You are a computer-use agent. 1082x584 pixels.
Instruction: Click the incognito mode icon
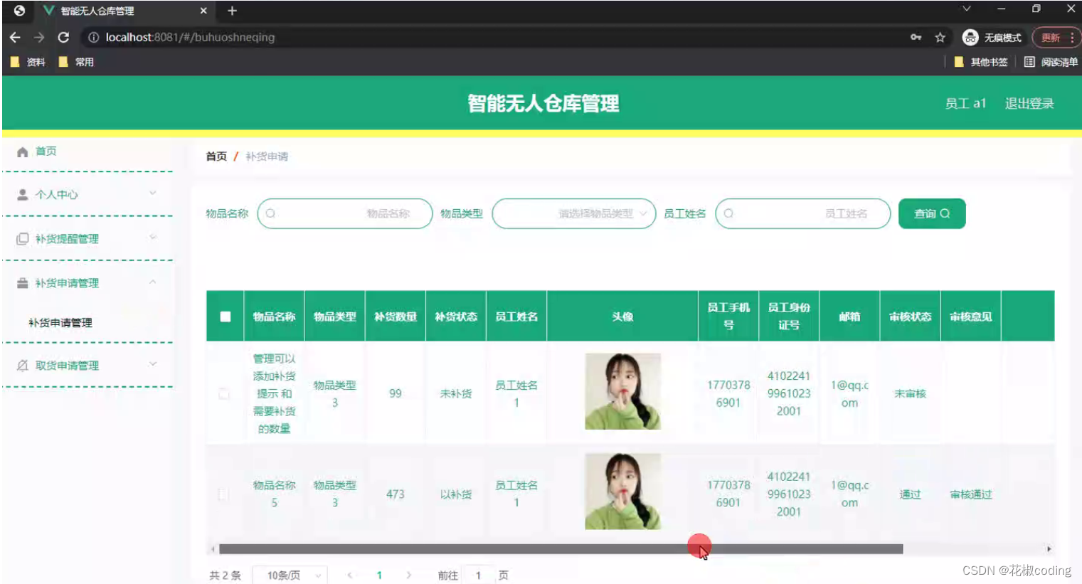tap(970, 37)
